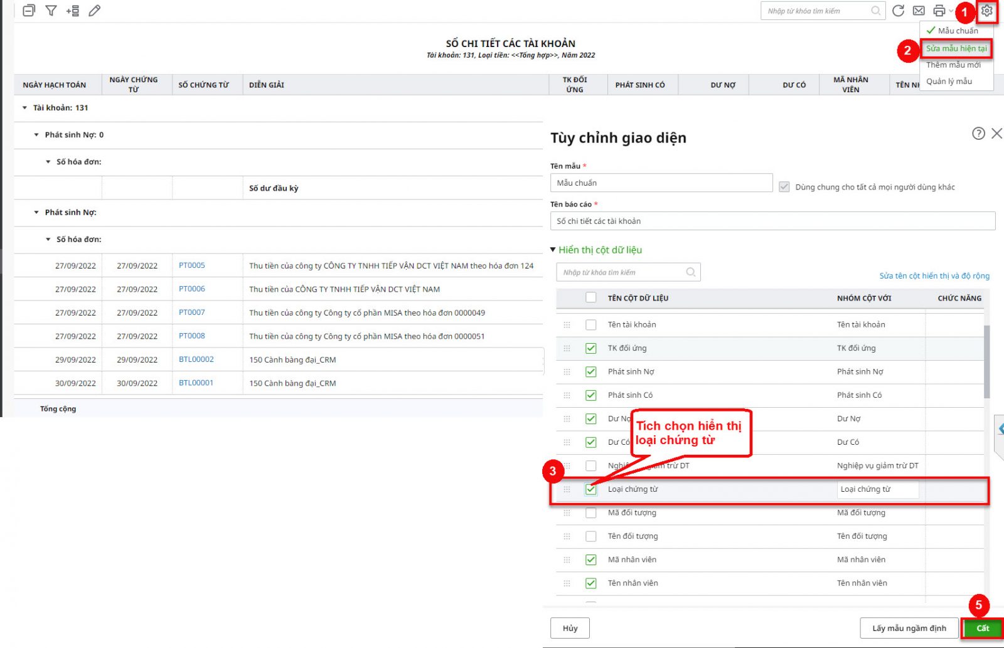This screenshot has width=1004, height=648.
Task: Open the settings gear icon
Action: point(986,11)
